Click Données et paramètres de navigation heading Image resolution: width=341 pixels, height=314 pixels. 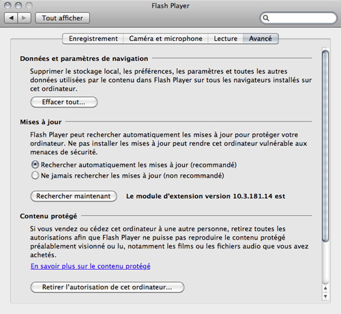84,59
